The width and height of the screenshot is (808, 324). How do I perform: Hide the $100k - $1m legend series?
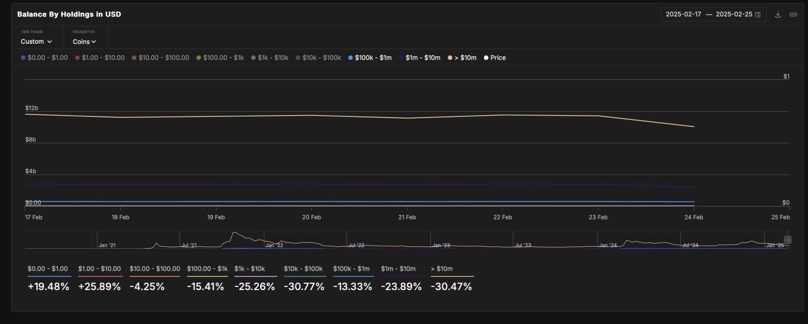click(x=370, y=58)
